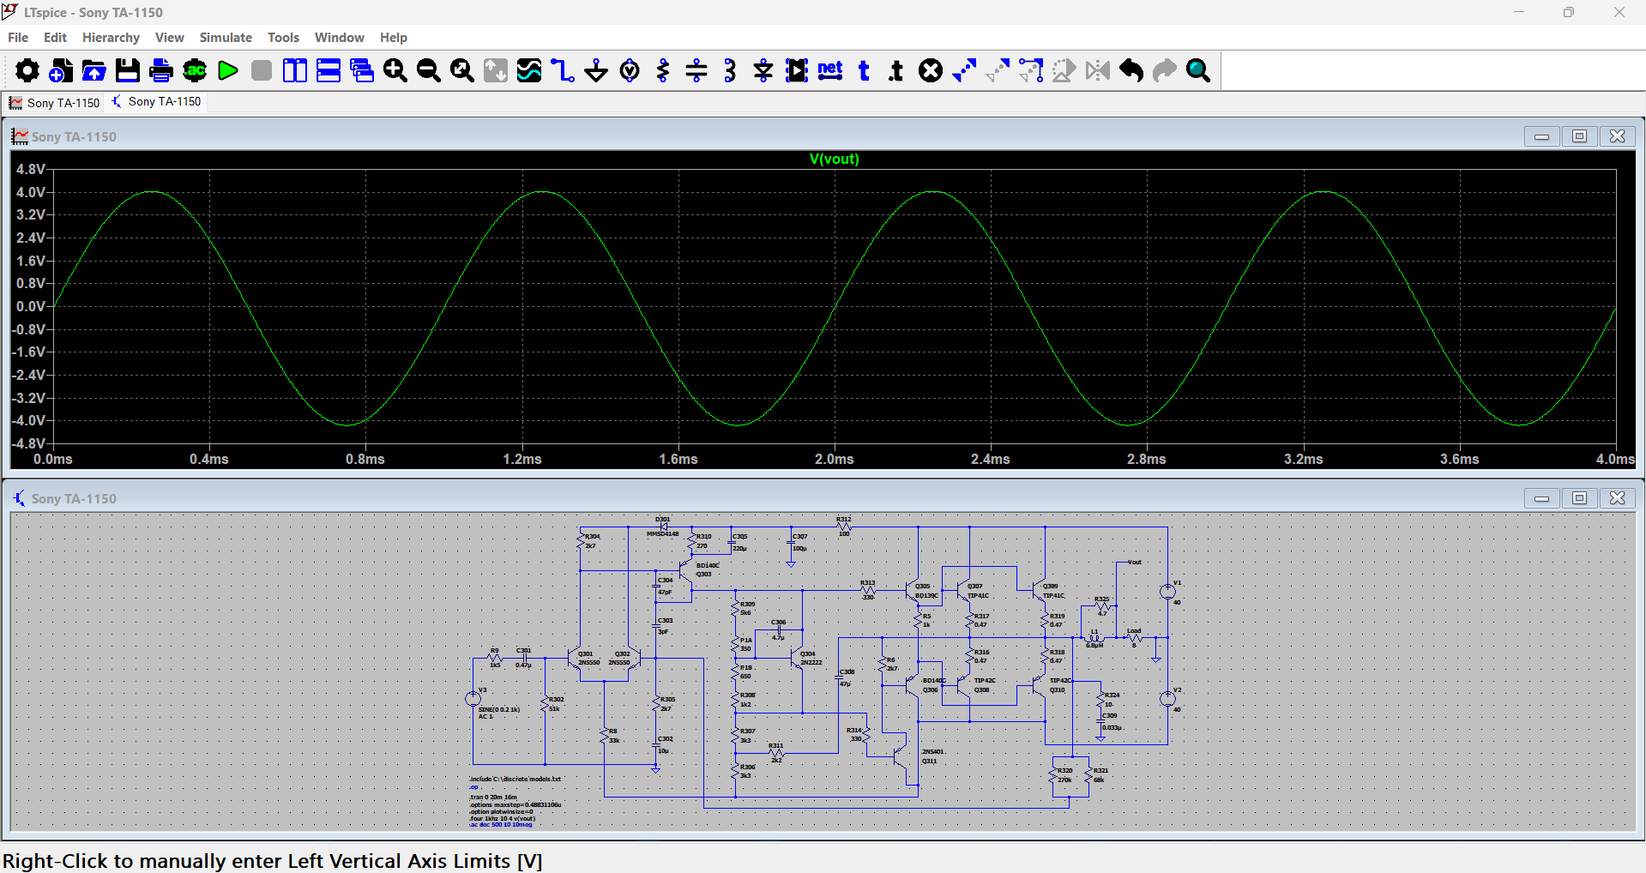Click the -4.0V label on vertical axis

click(x=28, y=421)
